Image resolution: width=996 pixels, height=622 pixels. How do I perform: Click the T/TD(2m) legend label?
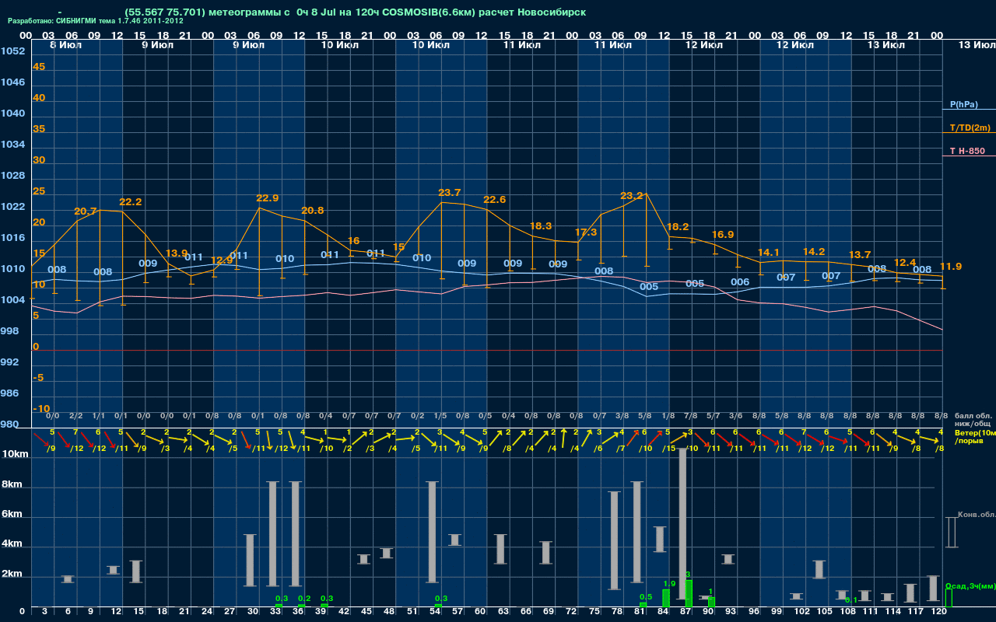pyautogui.click(x=970, y=128)
